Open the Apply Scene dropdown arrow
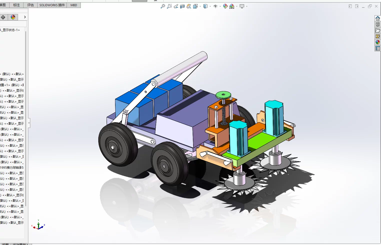The image size is (381, 245). click(x=237, y=6)
